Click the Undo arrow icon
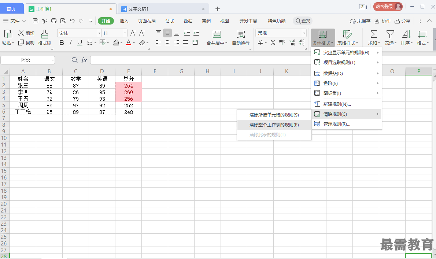The width and height of the screenshot is (436, 259). tap(72, 21)
